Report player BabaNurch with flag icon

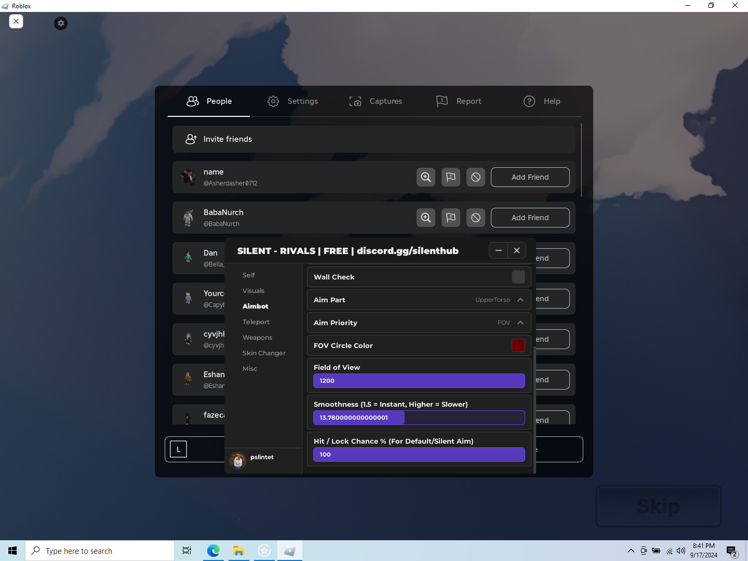(x=451, y=218)
